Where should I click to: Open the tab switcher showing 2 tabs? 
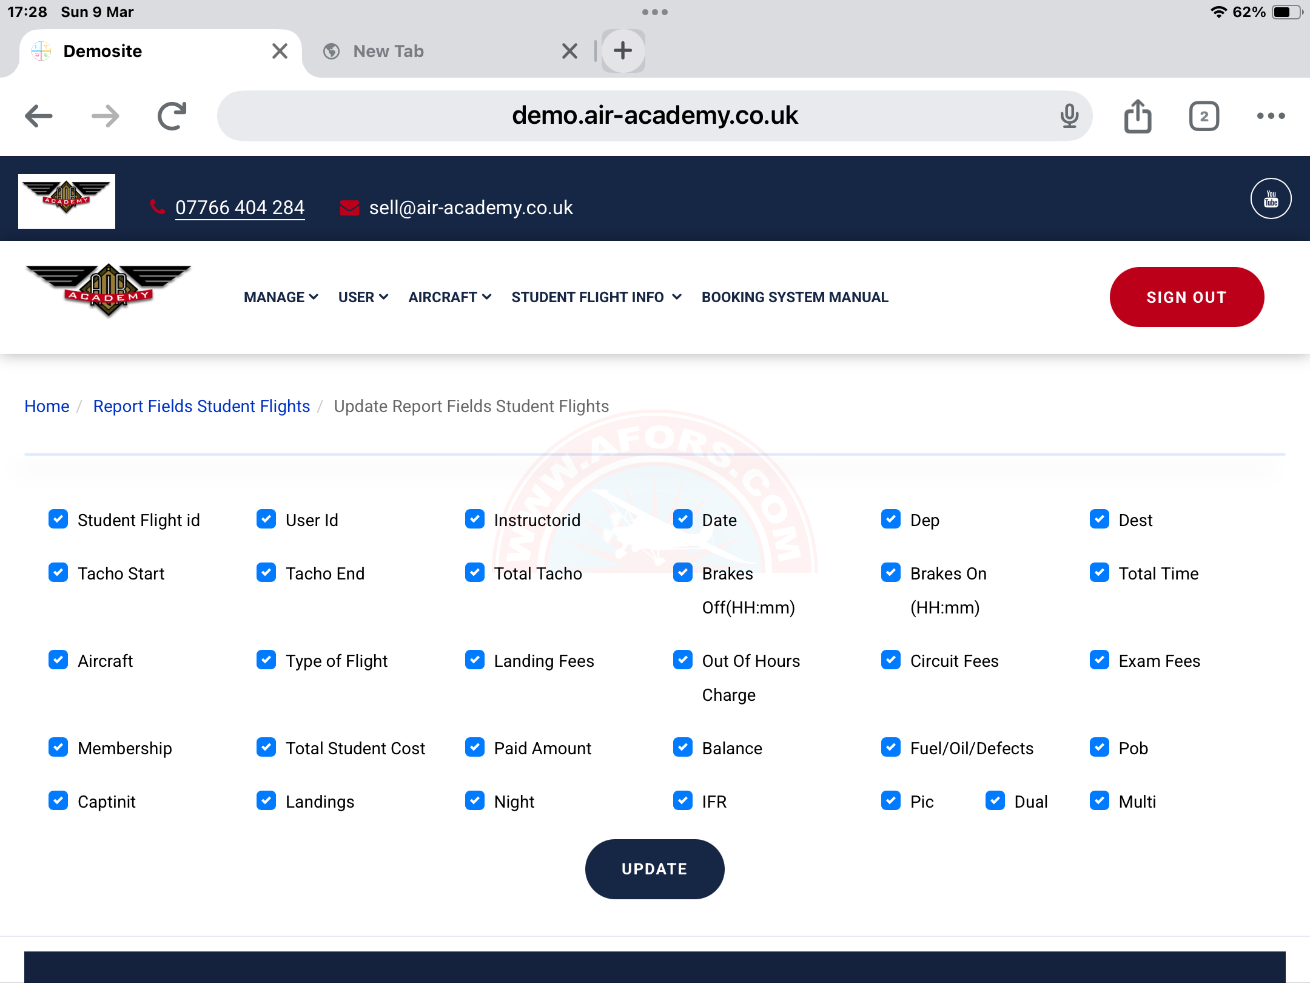(1204, 116)
